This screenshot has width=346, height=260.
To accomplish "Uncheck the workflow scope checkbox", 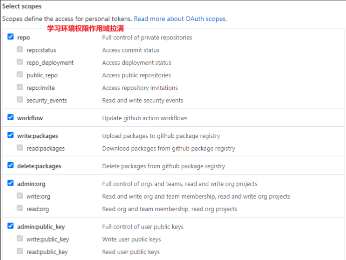I will tap(10, 118).
